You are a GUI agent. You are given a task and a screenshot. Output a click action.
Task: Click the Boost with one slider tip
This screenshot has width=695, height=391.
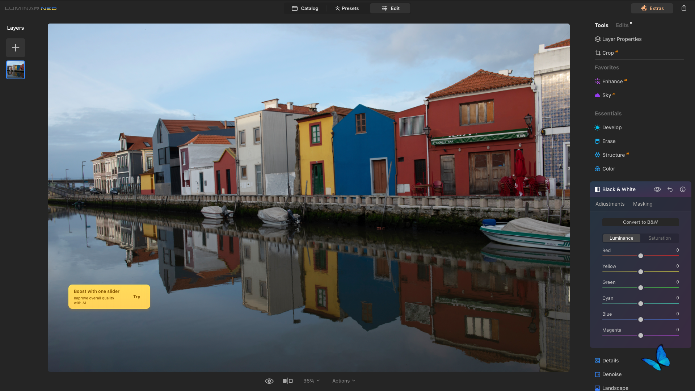[x=96, y=297]
